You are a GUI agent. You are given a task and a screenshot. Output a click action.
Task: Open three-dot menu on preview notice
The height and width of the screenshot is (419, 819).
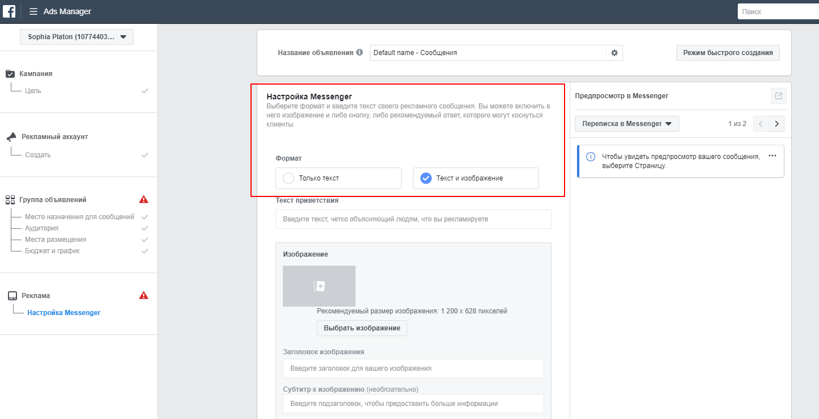coord(772,156)
